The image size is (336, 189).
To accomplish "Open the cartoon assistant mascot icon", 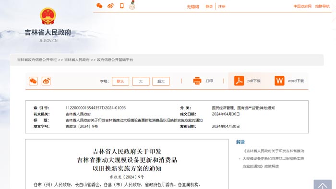I will [x=132, y=5].
